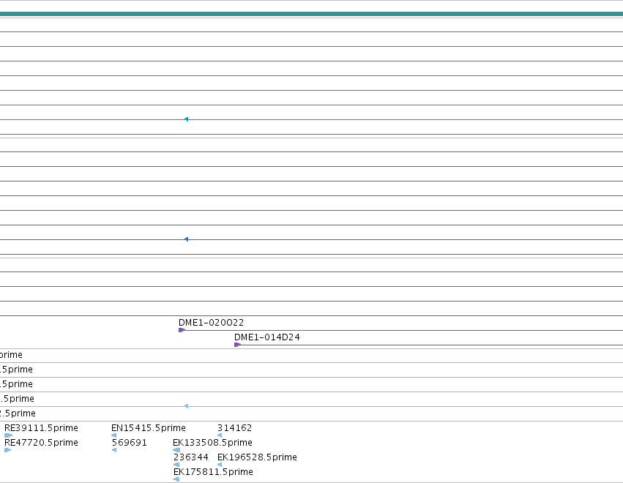The height and width of the screenshot is (483, 623).
Task: Click the arrow glyph beneath EN15415.5prime
Action: [114, 435]
